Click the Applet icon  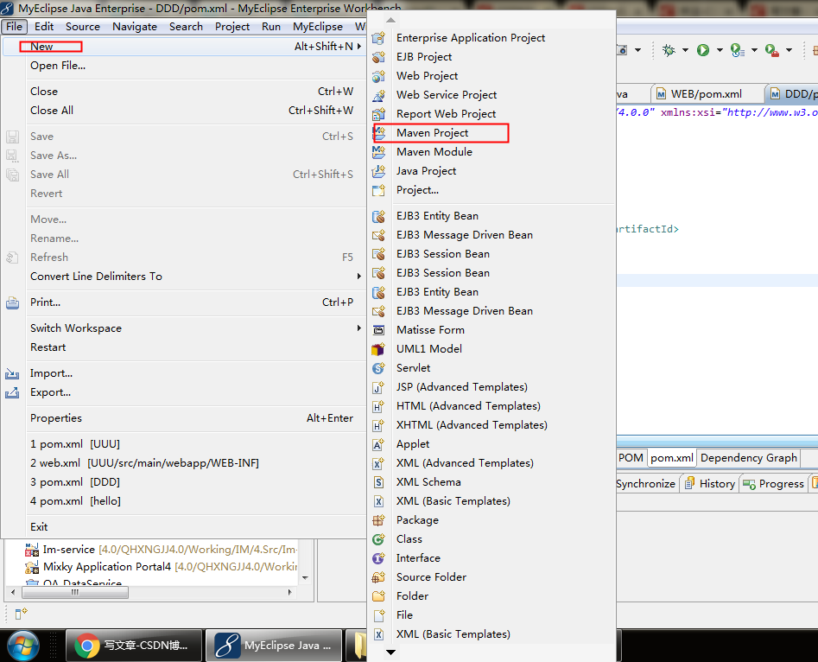(x=378, y=444)
